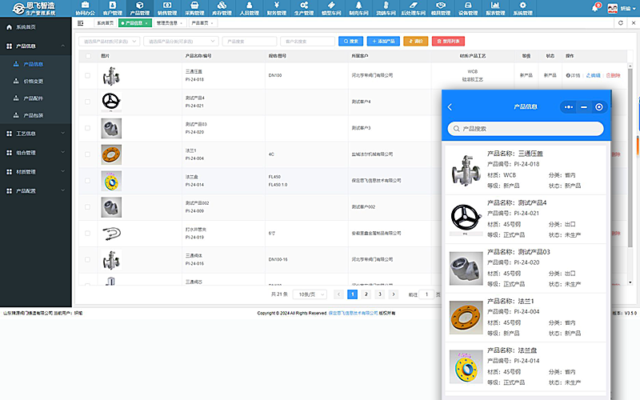The height and width of the screenshot is (400, 640).
Task: Click the 财务管理 toolbar icon
Action: click(276, 9)
